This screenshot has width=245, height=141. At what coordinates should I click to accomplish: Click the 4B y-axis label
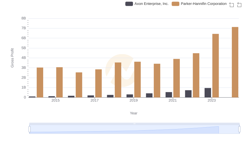[x=24, y=58]
